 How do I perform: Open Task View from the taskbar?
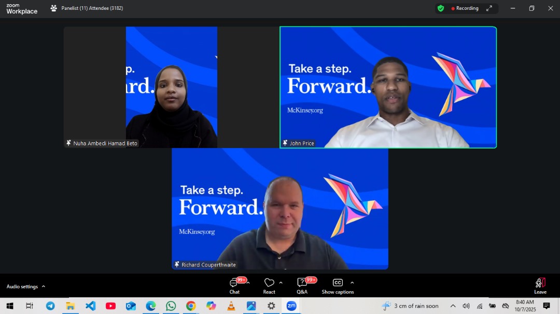[x=30, y=306]
